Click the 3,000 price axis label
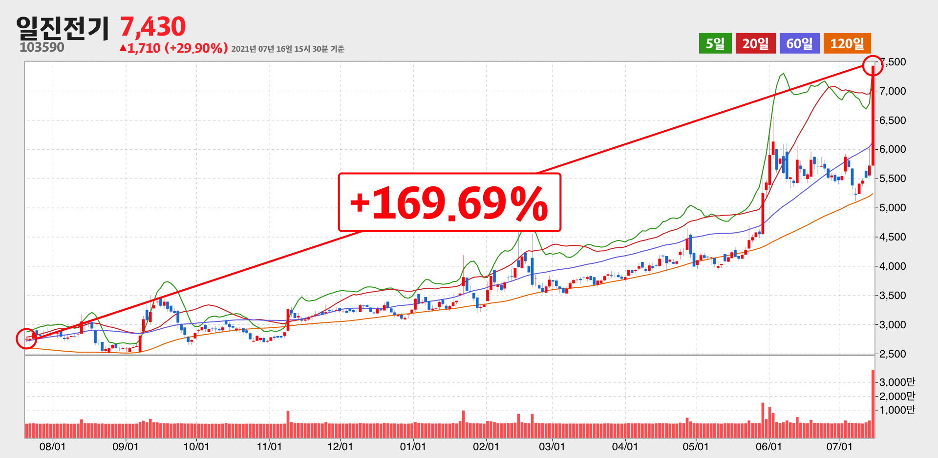 (893, 325)
